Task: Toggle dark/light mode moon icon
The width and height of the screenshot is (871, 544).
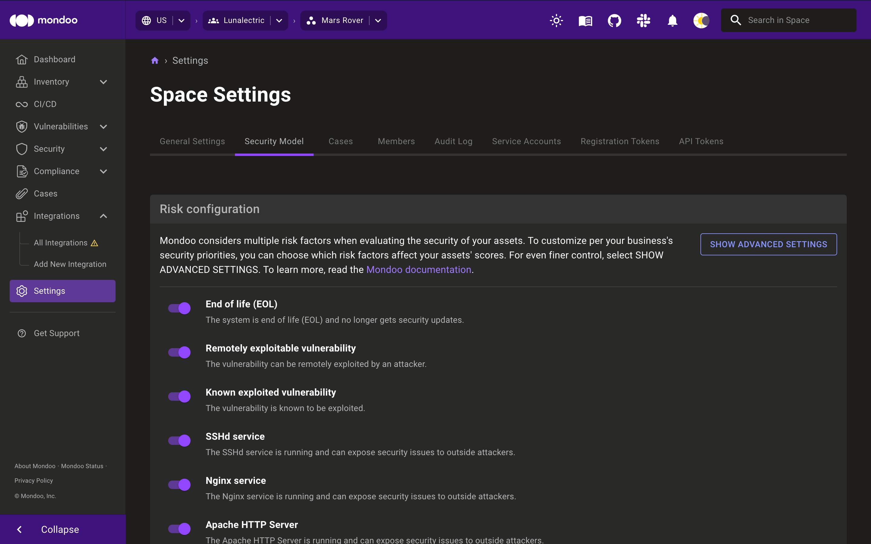Action: 700,20
